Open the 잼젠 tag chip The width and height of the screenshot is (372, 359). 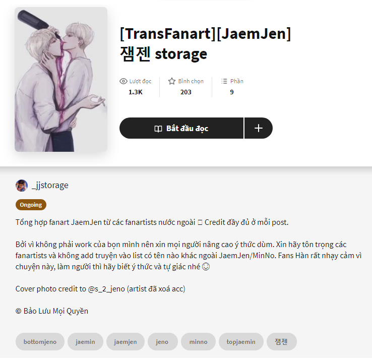tap(281, 342)
